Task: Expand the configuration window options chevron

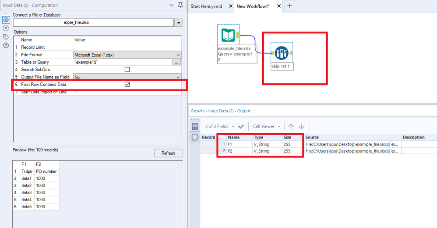Action: [171, 5]
